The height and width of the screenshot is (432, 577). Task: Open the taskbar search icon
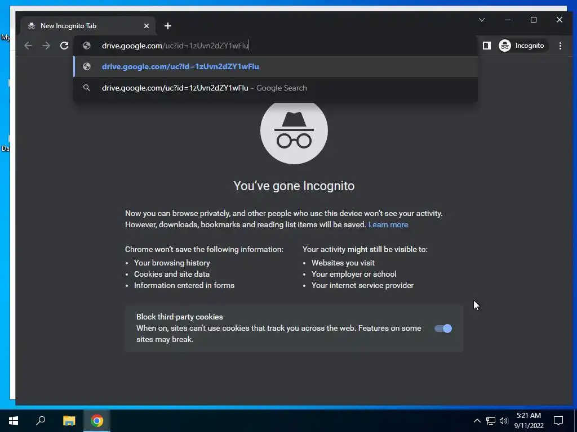[41, 421]
